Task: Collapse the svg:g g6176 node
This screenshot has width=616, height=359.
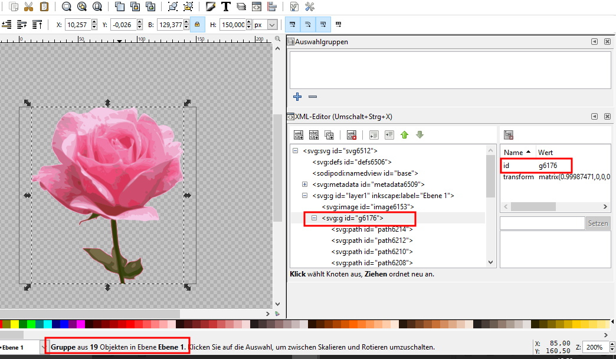Action: (x=314, y=218)
